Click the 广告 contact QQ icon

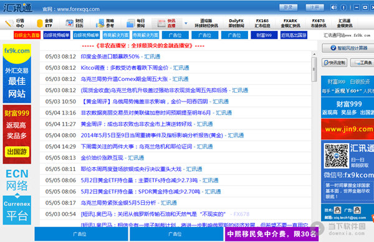tap(357, 210)
